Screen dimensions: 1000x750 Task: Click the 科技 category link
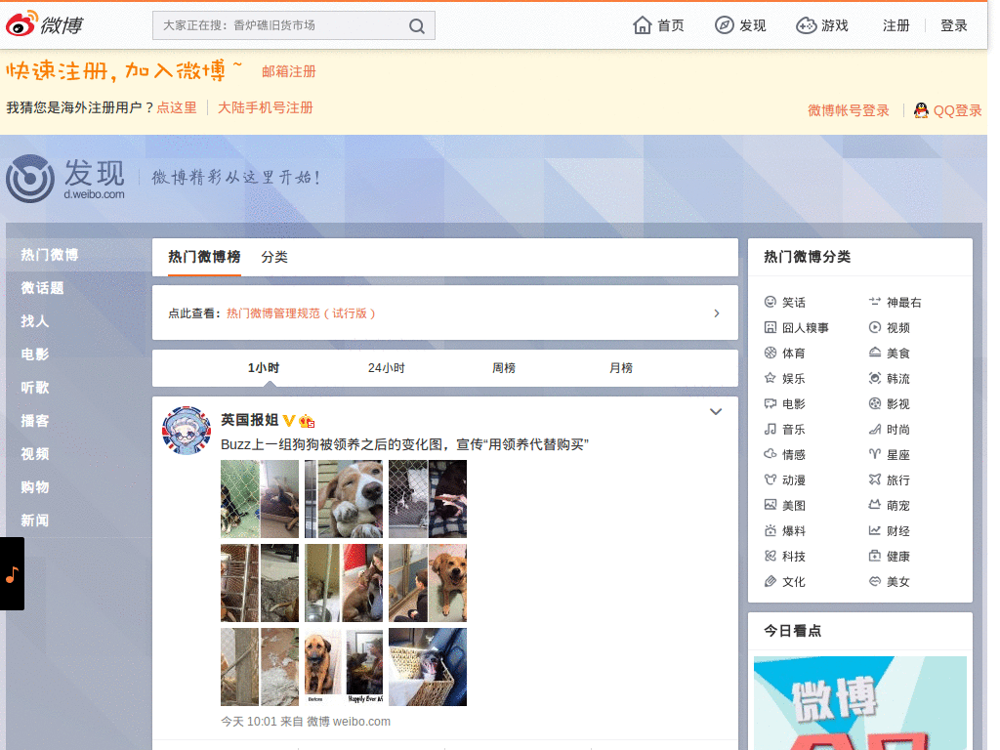click(794, 556)
